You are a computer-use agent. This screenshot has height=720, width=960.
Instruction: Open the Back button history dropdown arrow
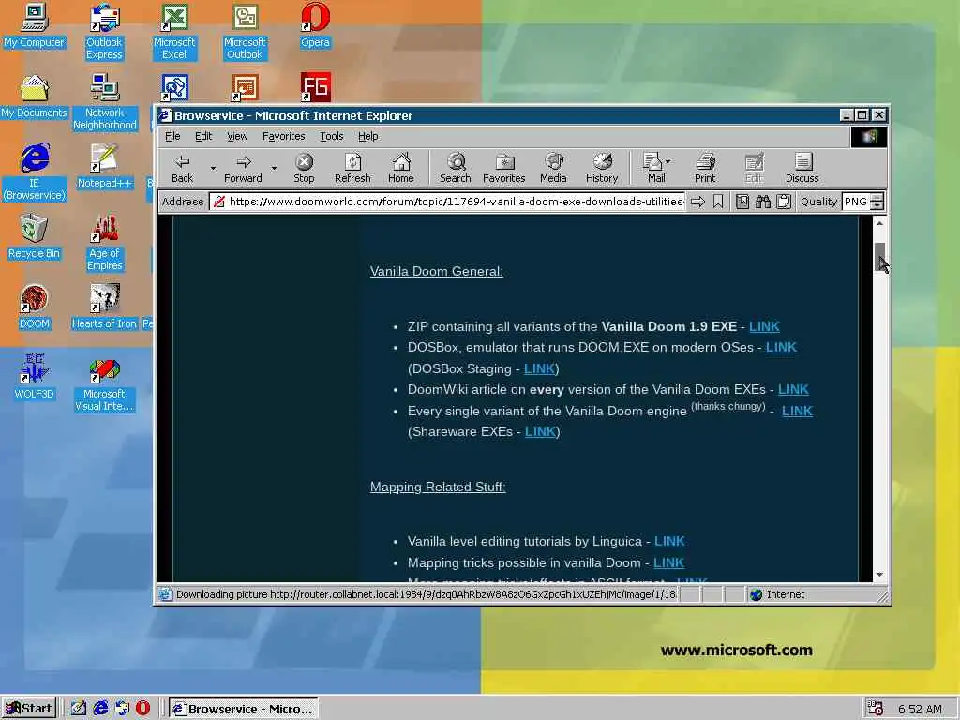(x=213, y=169)
